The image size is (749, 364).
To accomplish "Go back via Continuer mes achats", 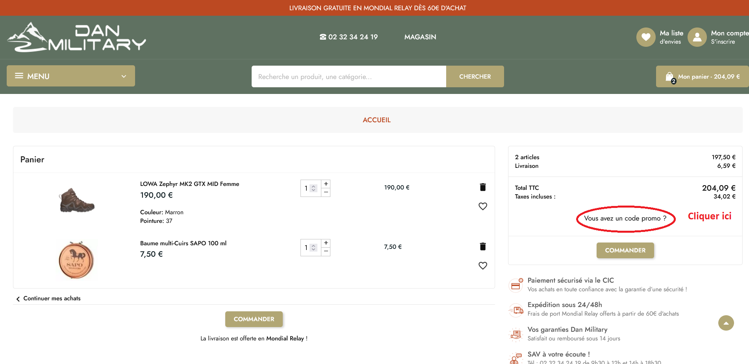I will (x=52, y=298).
